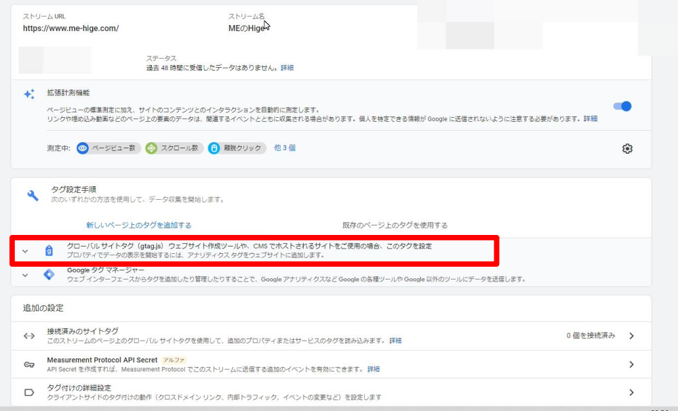The width and height of the screenshot is (678, 411).
Task: Click the stream name MEのHige
Action: tap(247, 28)
